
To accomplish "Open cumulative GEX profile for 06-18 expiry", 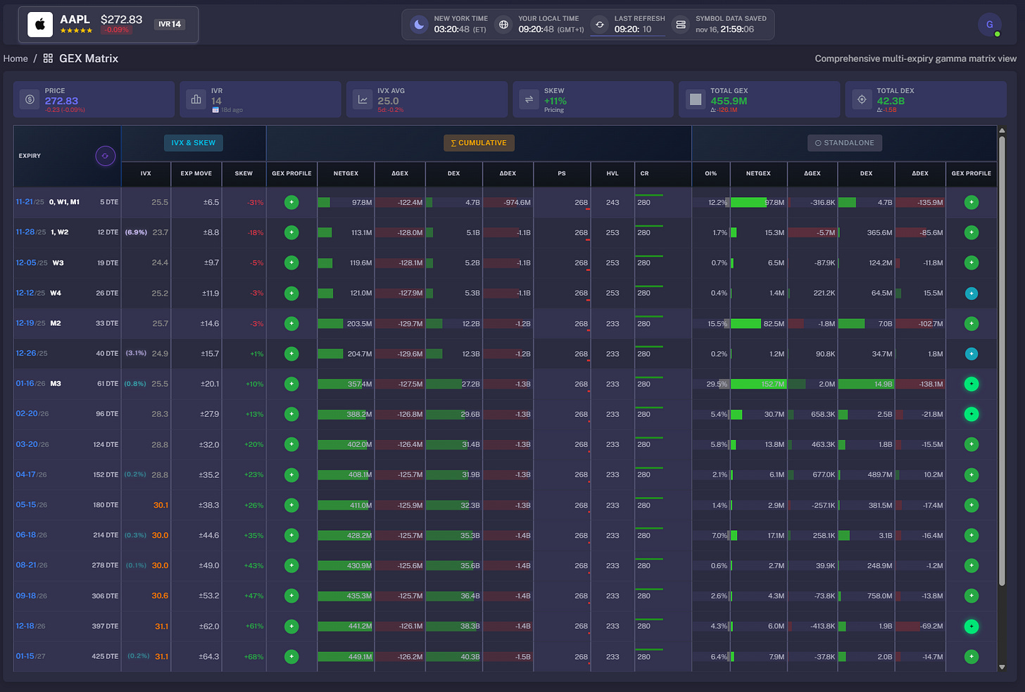I will [x=291, y=536].
